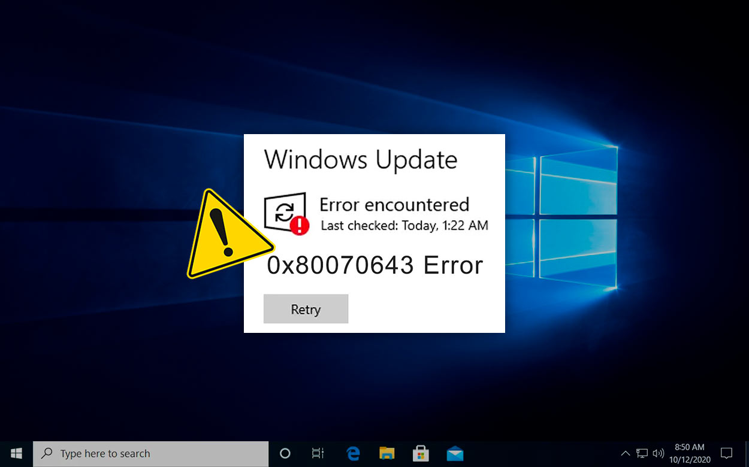Click the taskbar search box
The image size is (749, 467).
(x=150, y=453)
